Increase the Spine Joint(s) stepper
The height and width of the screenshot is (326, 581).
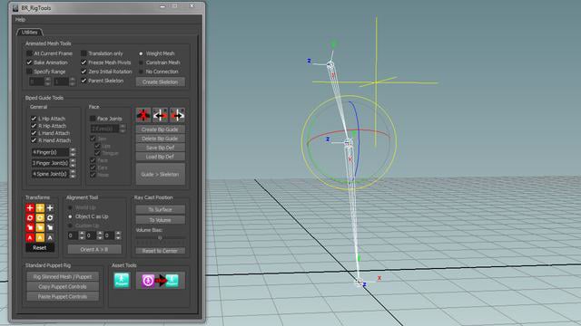click(73, 172)
